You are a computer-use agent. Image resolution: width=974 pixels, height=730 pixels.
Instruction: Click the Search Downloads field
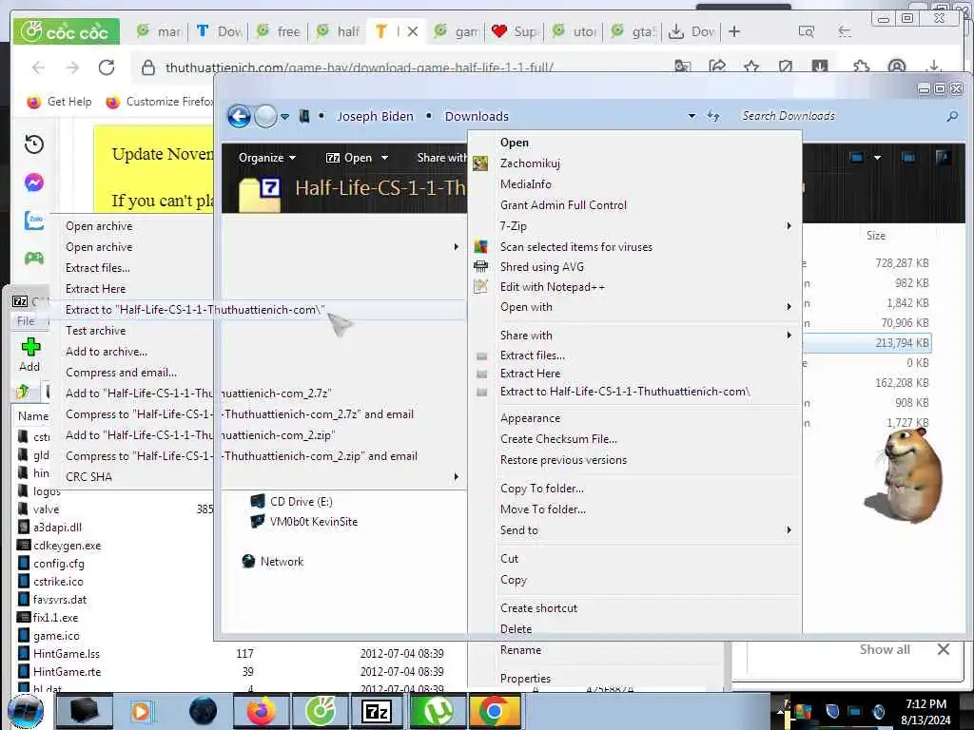coord(839,116)
